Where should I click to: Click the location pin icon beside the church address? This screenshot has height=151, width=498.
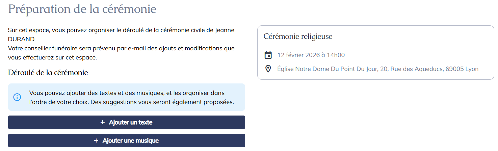click(268, 69)
